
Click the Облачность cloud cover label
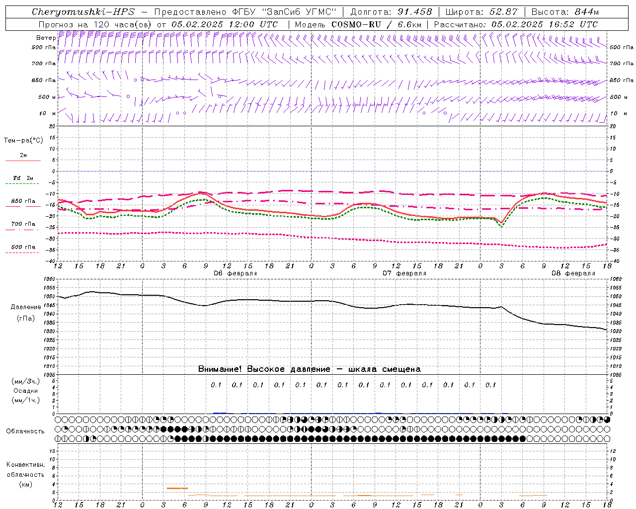25,431
